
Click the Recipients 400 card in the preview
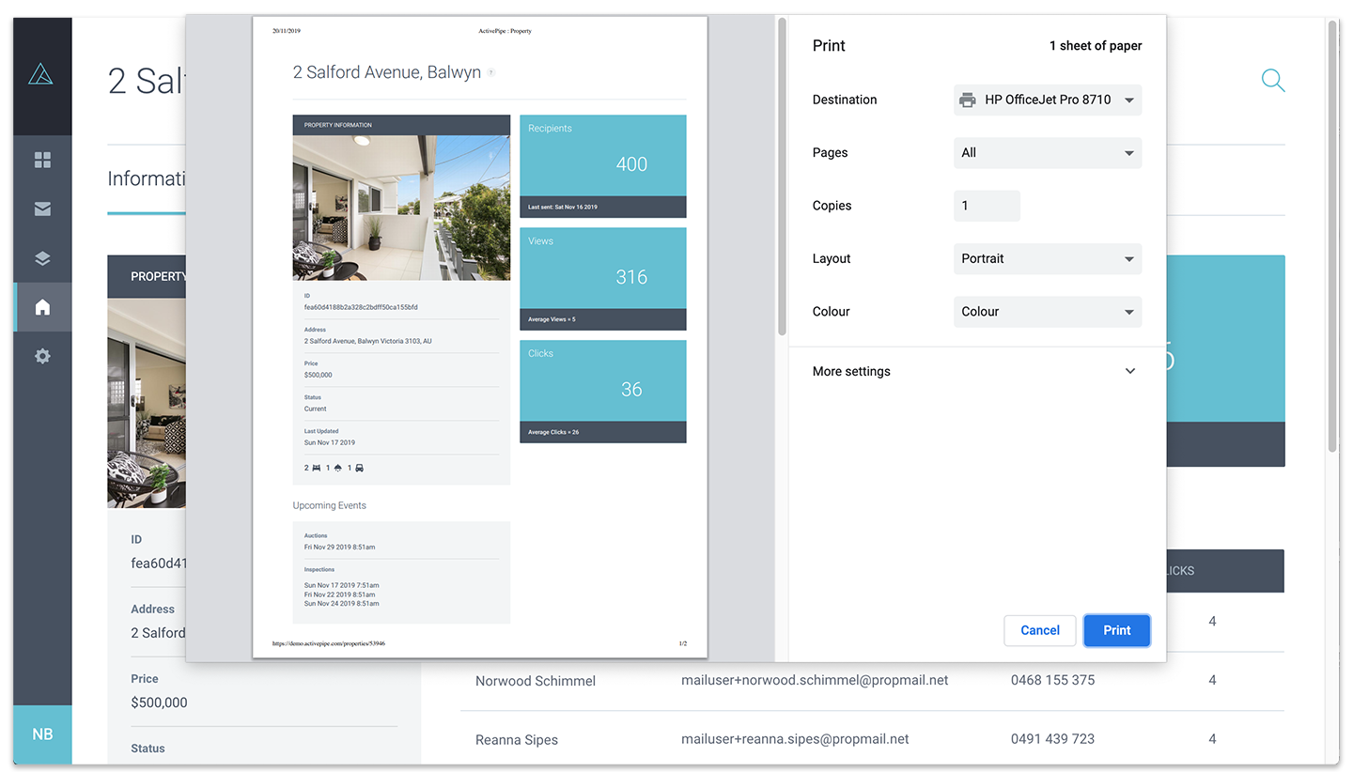tap(603, 166)
